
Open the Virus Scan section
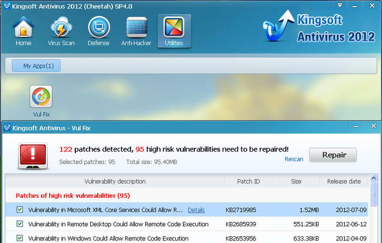click(x=61, y=31)
